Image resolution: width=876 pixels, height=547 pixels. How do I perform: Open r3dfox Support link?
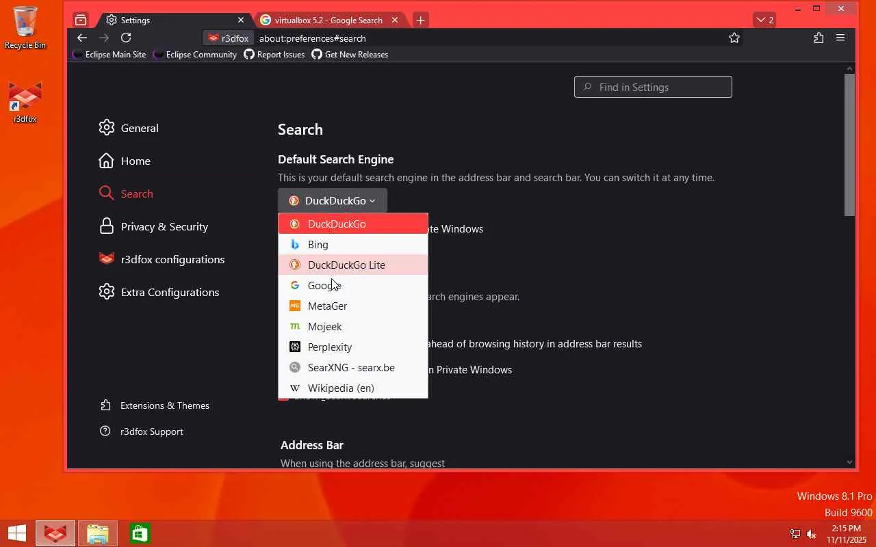(x=142, y=431)
